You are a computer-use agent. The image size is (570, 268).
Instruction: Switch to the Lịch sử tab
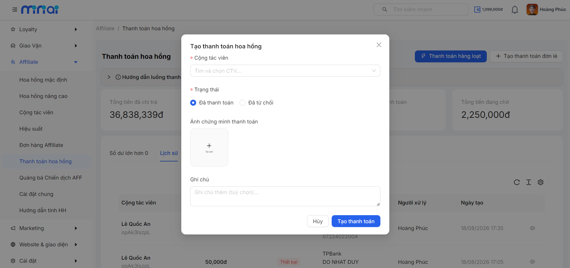(x=169, y=153)
